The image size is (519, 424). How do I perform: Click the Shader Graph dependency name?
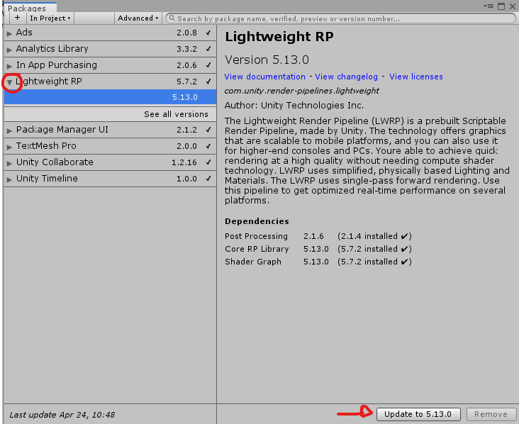coord(253,262)
